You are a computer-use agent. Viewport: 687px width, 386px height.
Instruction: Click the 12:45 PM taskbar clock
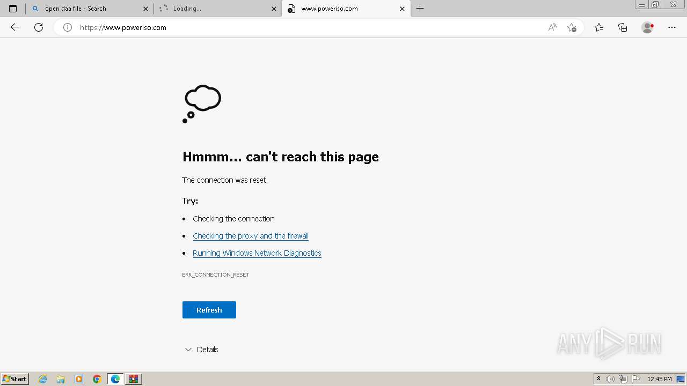[660, 379]
